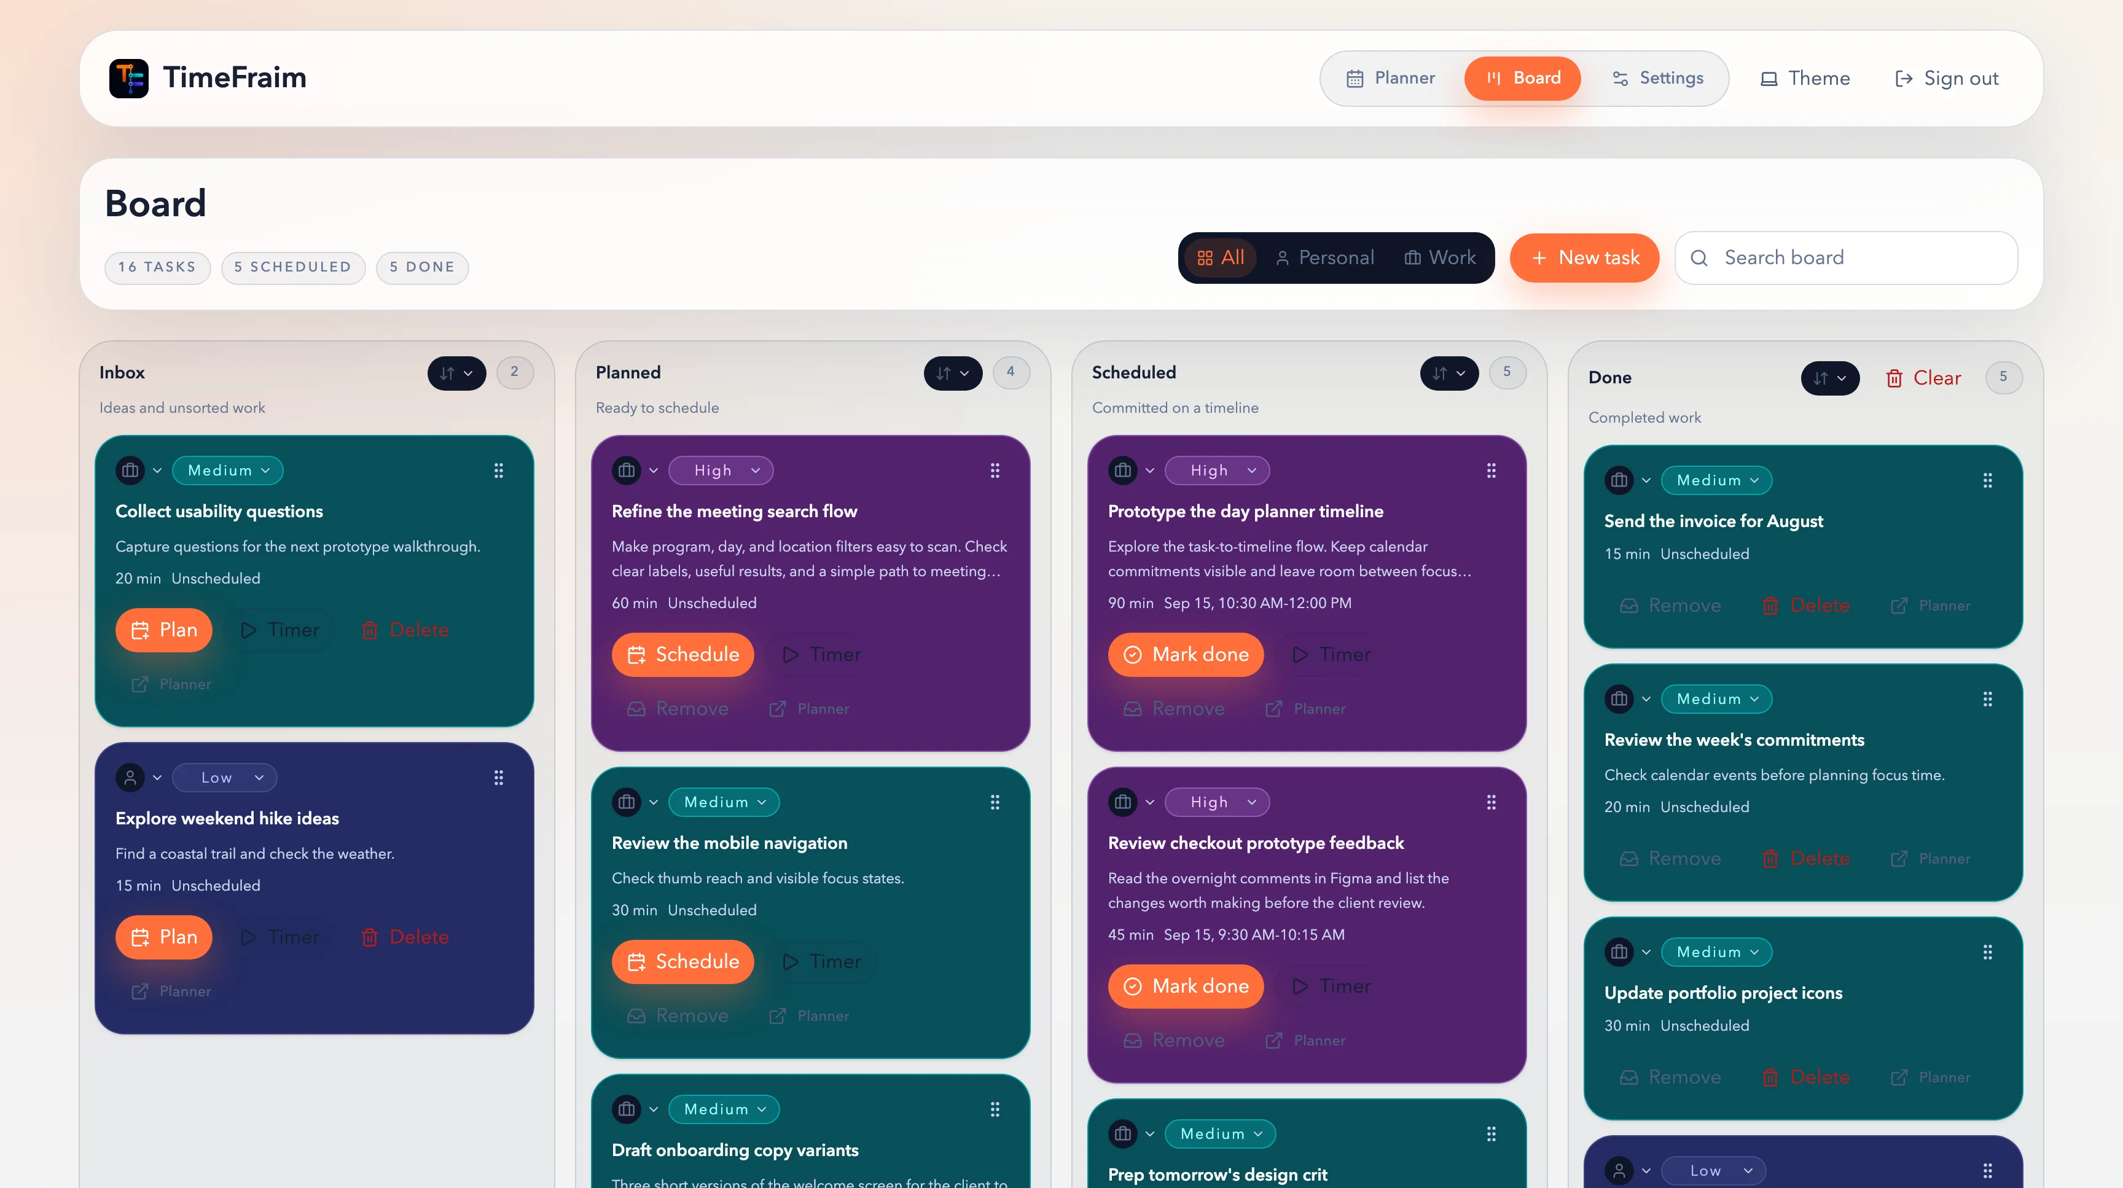The width and height of the screenshot is (2123, 1188).
Task: Mark done Review checkout prototype feedback
Action: click(1185, 987)
